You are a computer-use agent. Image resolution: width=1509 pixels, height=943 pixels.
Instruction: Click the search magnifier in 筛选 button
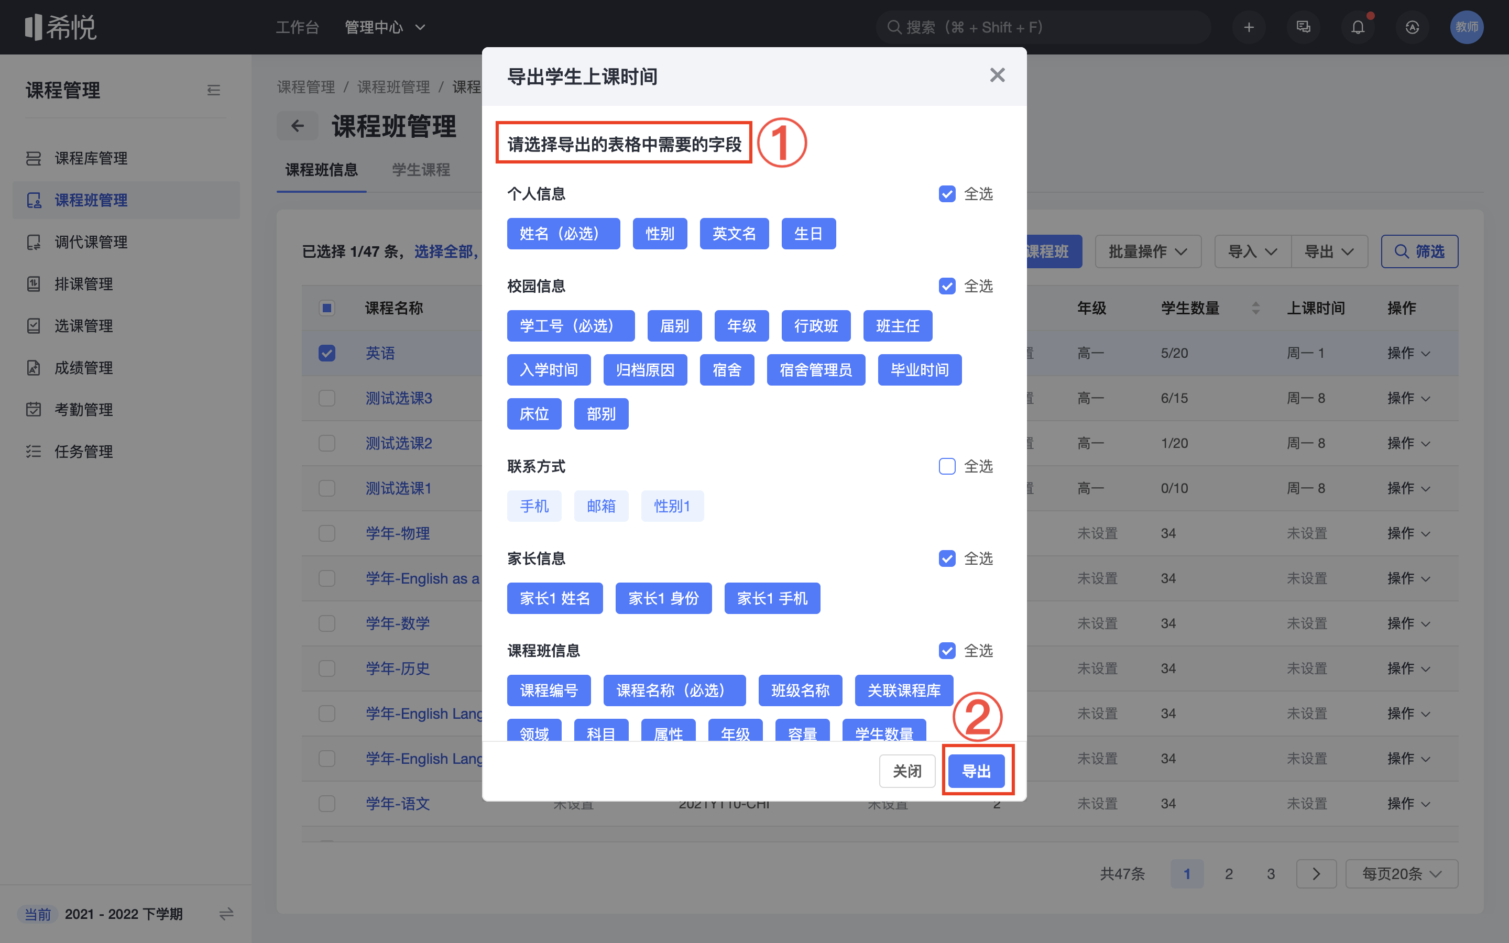tap(1401, 251)
